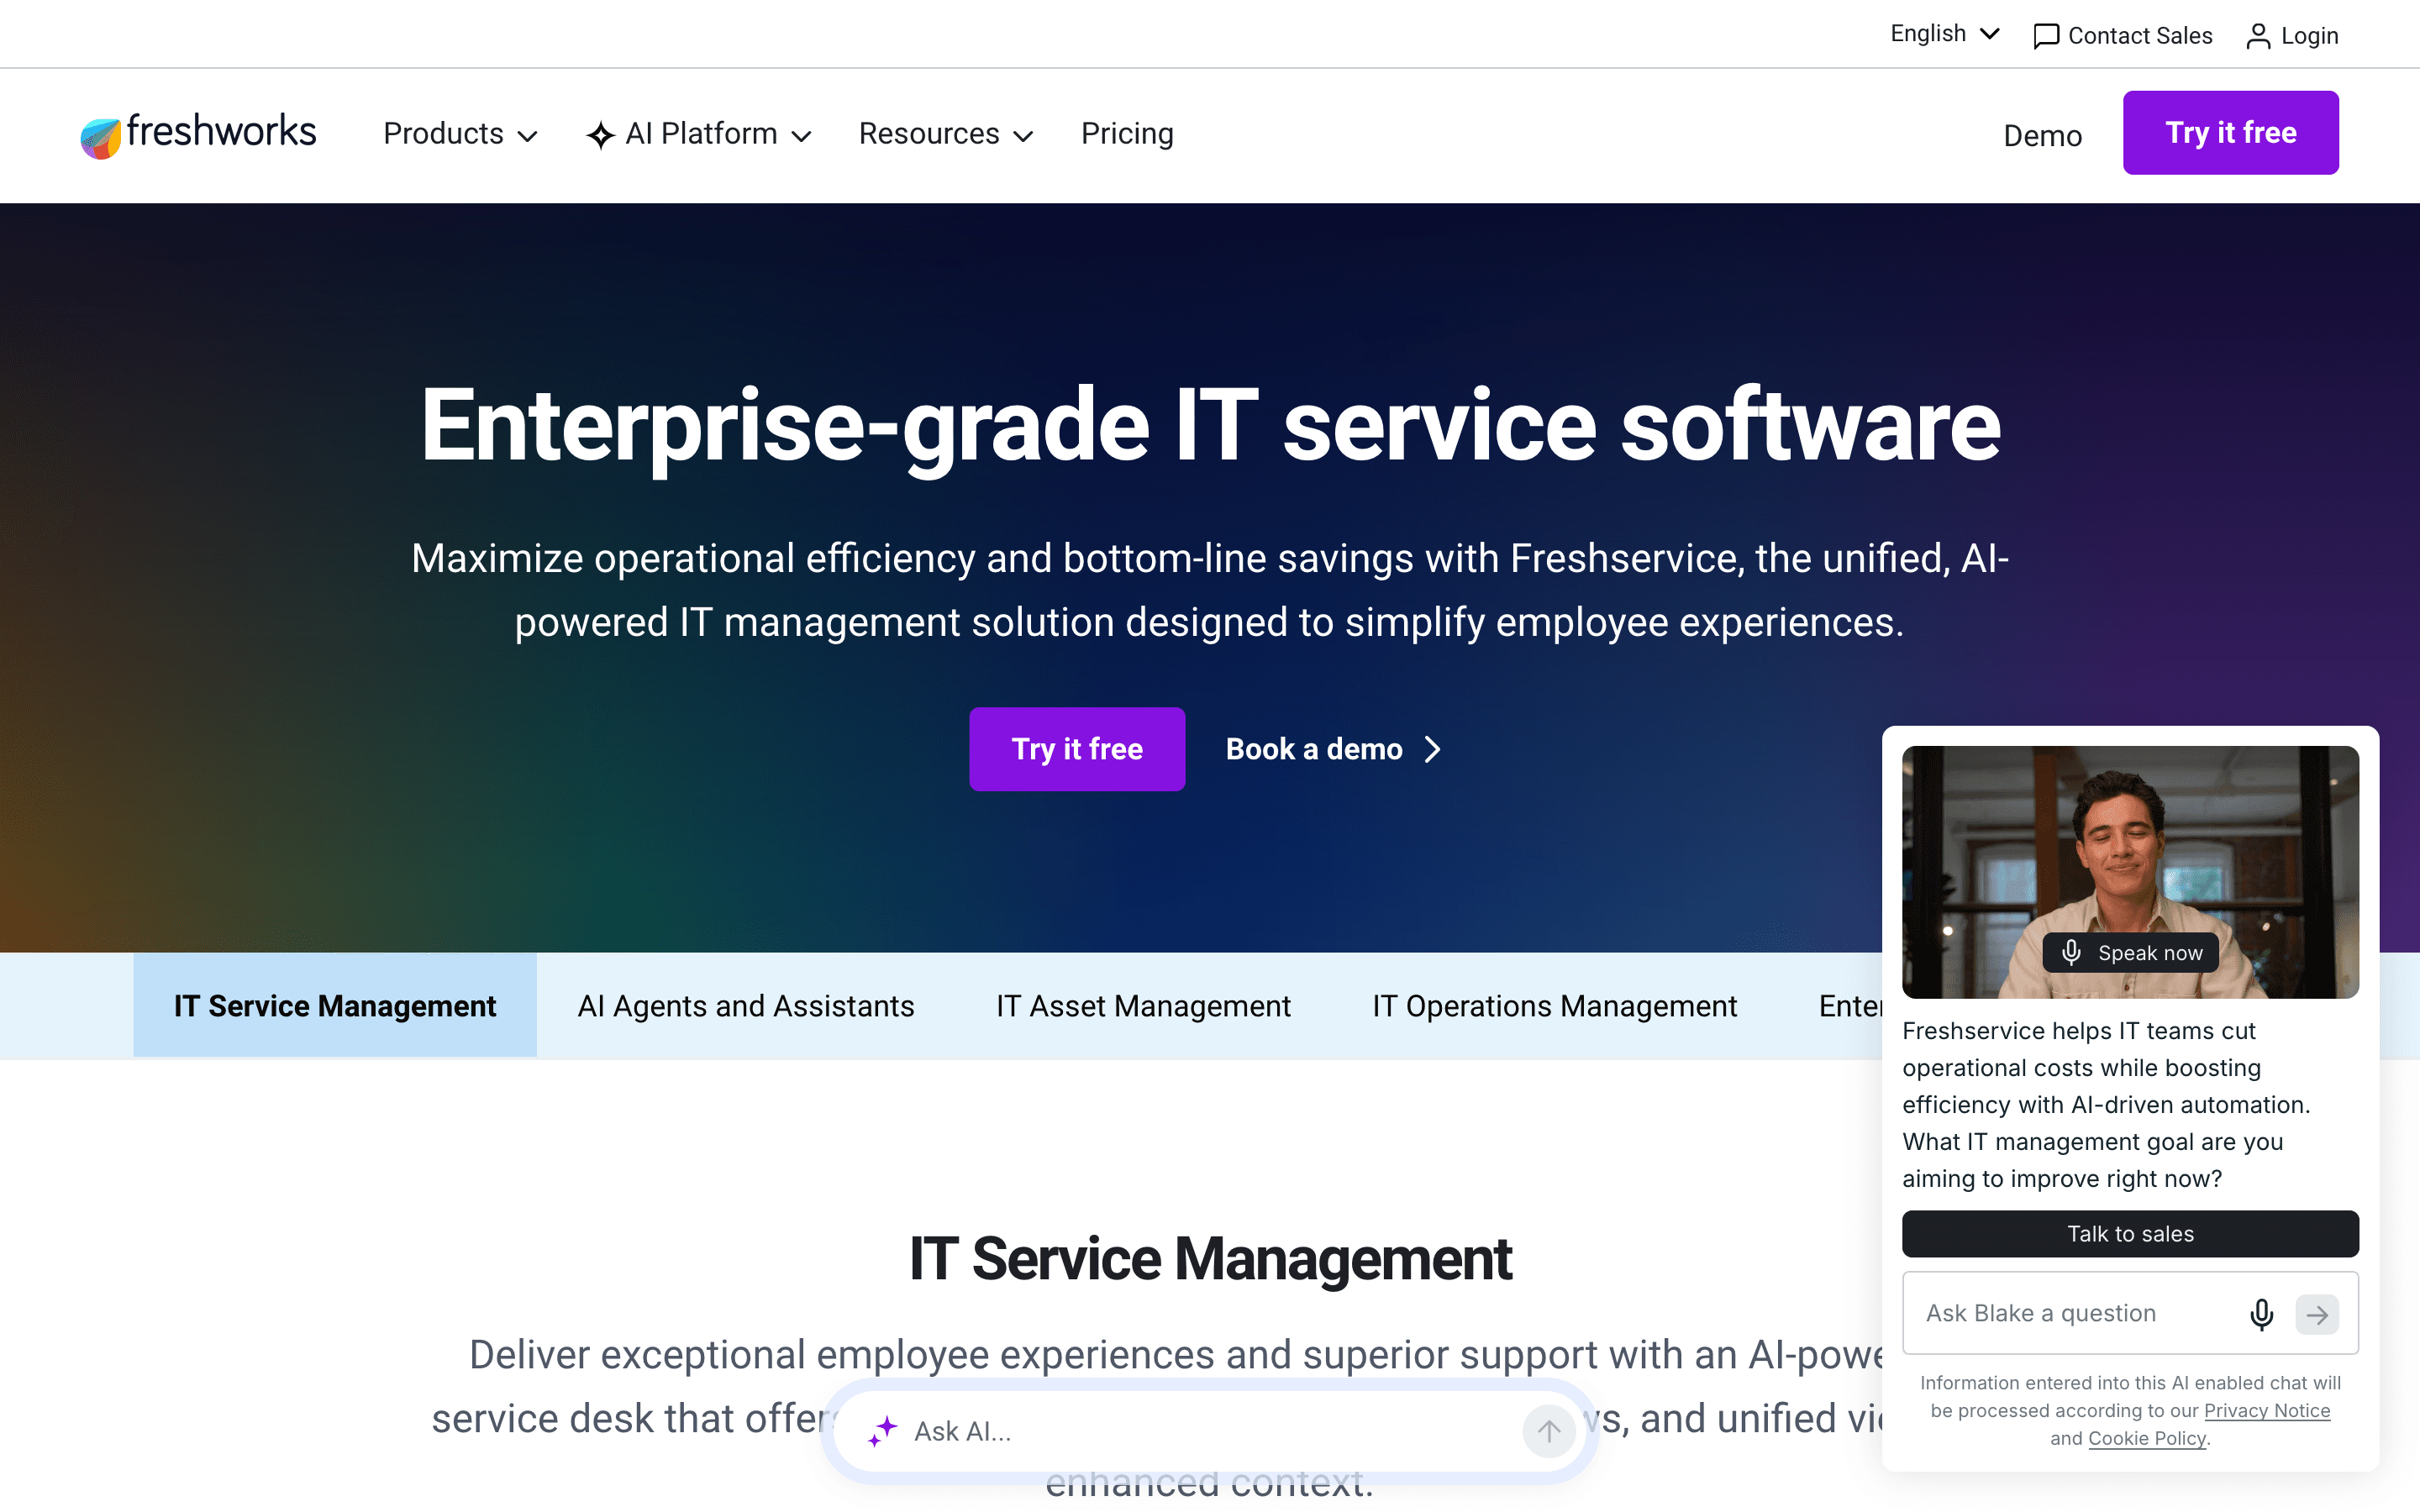Viewport: 2420px width, 1512px height.
Task: Click the arrow next to Book a demo
Action: click(x=1433, y=749)
